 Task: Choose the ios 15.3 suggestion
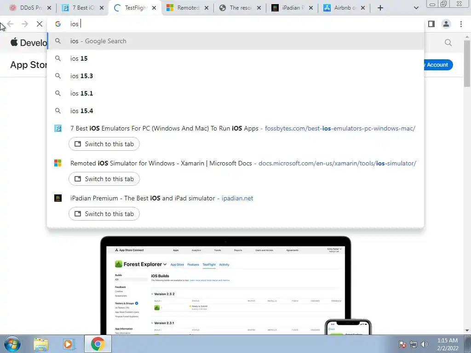(x=235, y=76)
